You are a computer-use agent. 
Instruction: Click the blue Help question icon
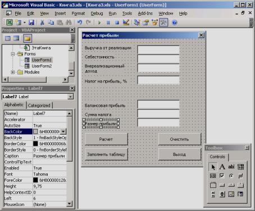tap(175, 22)
